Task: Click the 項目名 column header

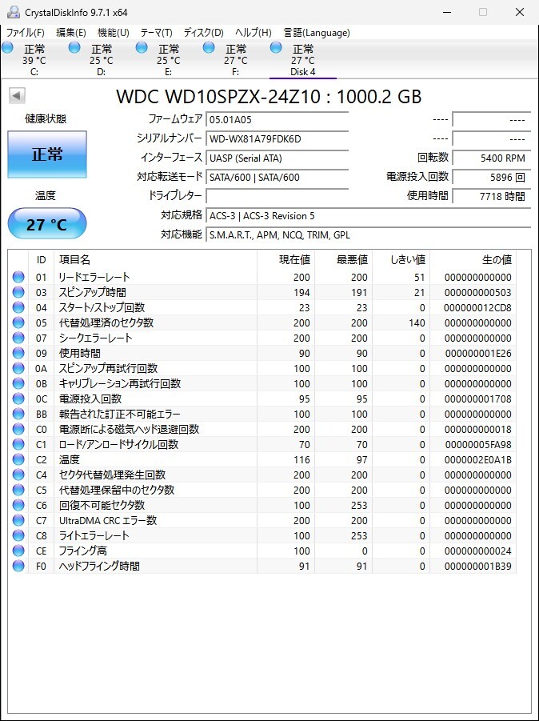Action: click(x=155, y=260)
